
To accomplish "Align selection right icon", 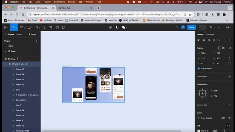I will pyautogui.click(x=209, y=40).
